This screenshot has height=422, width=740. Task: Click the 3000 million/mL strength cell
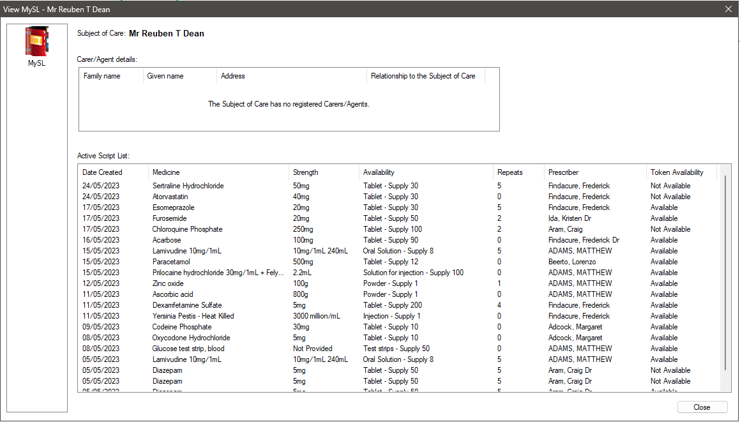click(317, 316)
